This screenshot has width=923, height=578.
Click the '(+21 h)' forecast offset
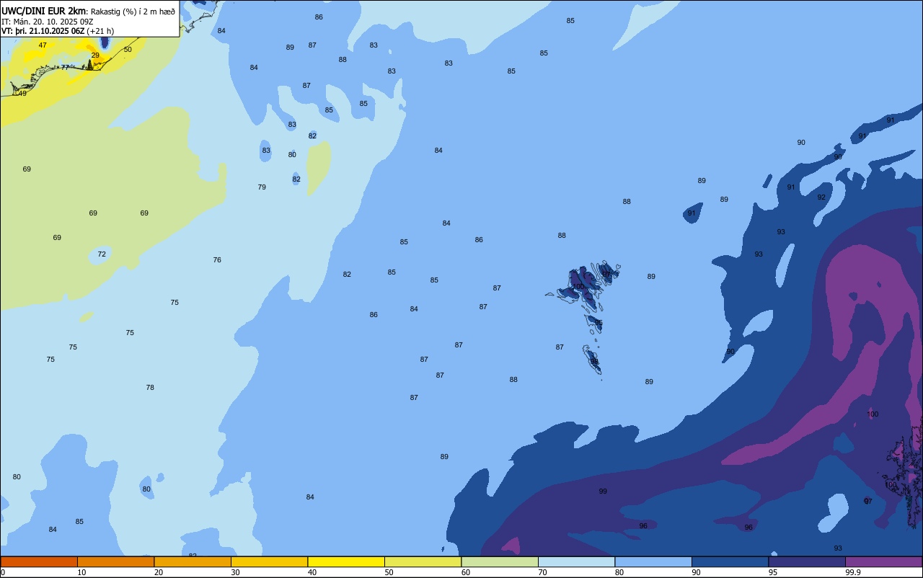[x=100, y=30]
